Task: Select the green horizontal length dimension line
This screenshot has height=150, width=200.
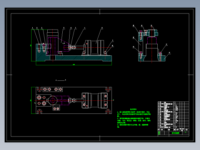Action: click(74, 65)
